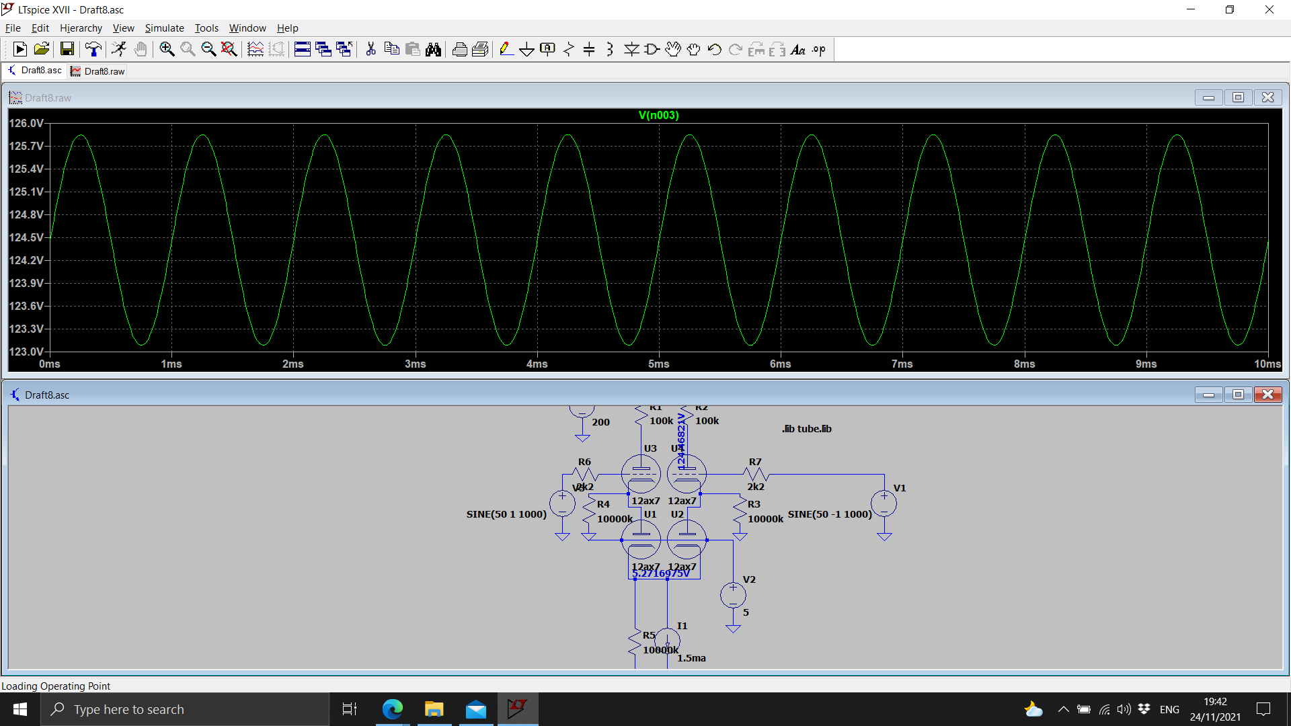This screenshot has width=1291, height=726.
Task: Open the component chooser gate icon
Action: pos(652,49)
